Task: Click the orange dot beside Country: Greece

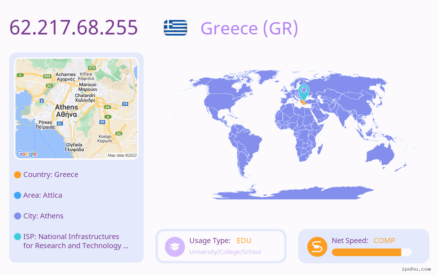Action: 17,175
